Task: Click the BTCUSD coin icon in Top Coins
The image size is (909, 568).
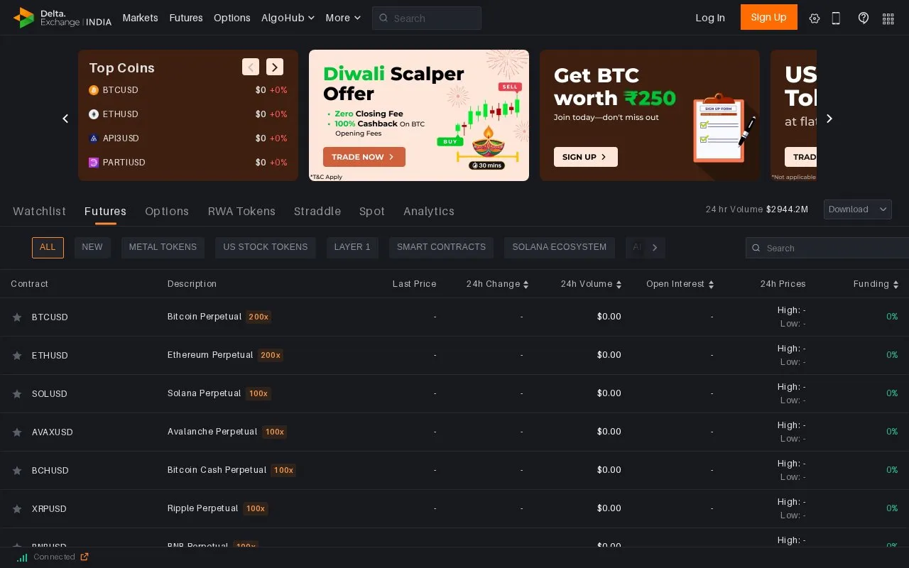Action: point(94,90)
